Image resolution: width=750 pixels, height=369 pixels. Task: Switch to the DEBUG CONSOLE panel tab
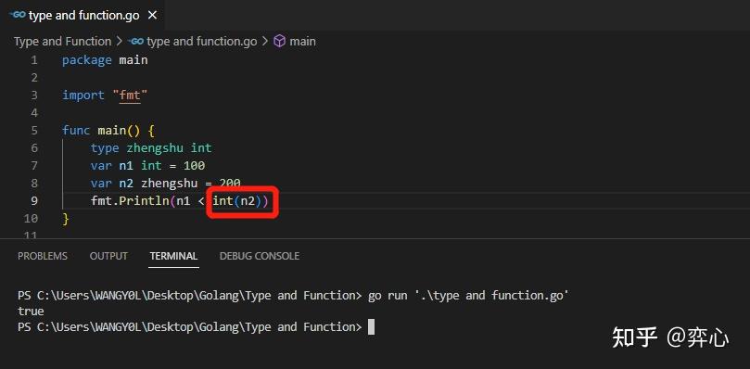pos(260,256)
